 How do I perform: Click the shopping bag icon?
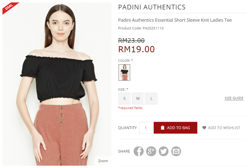162,128
